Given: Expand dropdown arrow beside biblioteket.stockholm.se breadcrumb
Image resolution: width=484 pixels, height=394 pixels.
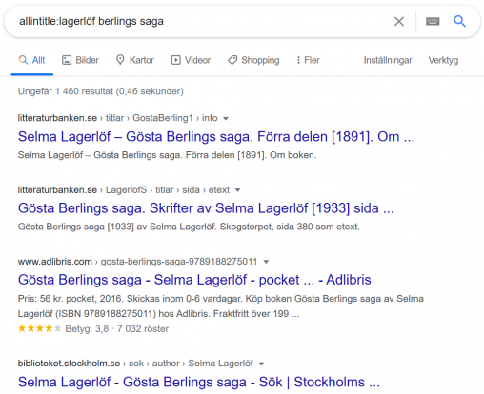Looking at the screenshot, I should tap(261, 364).
